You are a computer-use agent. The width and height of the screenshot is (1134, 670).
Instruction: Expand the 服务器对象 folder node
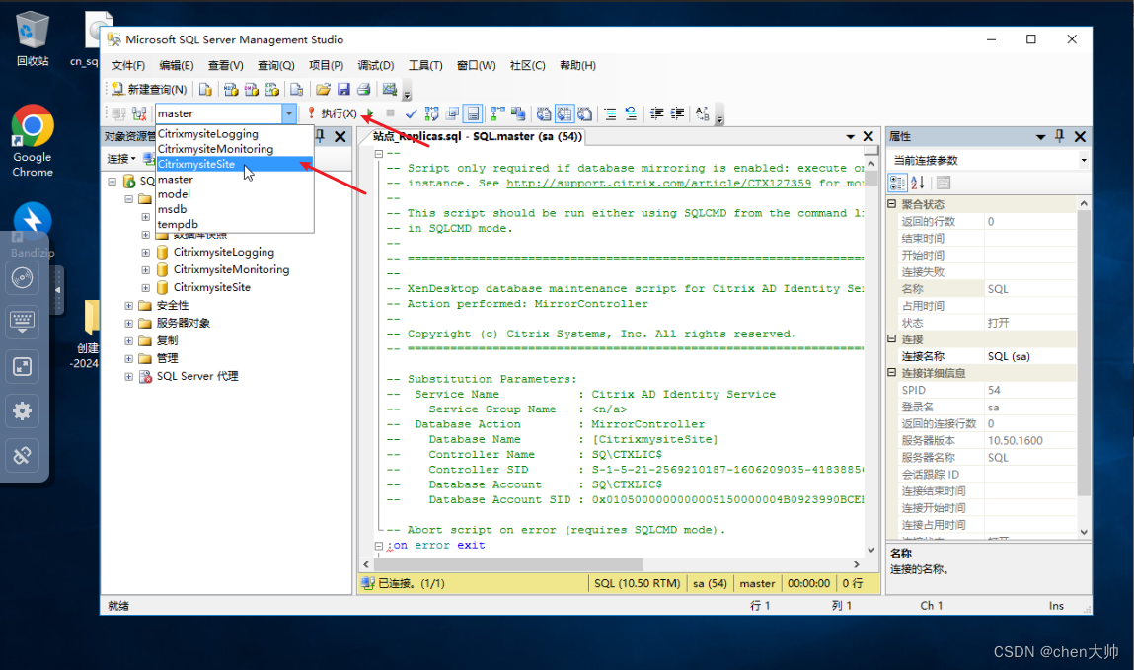[x=128, y=323]
